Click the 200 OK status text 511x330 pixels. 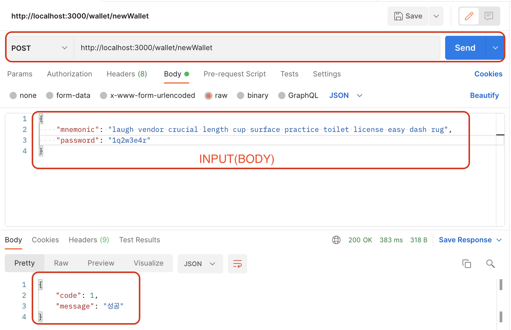(360, 240)
